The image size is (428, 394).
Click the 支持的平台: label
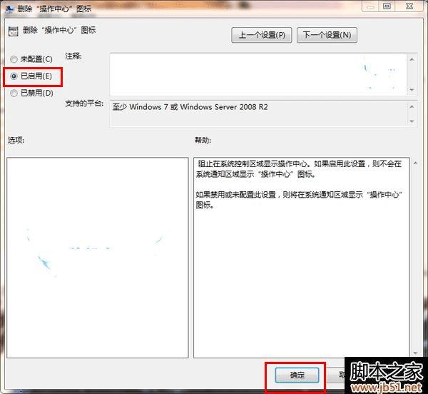[x=84, y=103]
